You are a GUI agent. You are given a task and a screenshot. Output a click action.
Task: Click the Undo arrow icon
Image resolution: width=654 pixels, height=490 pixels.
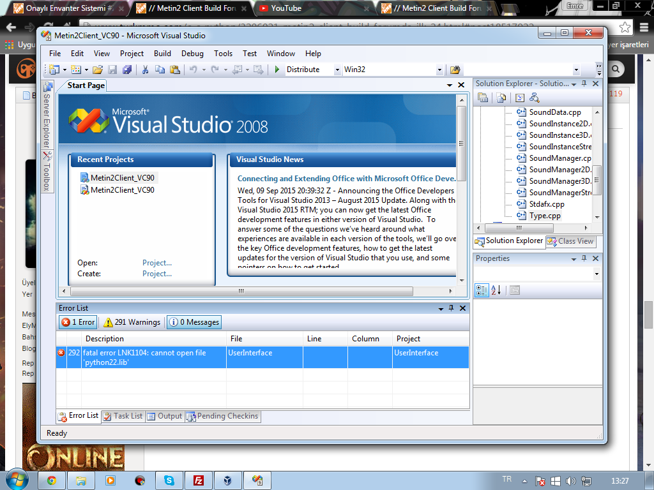(193, 70)
